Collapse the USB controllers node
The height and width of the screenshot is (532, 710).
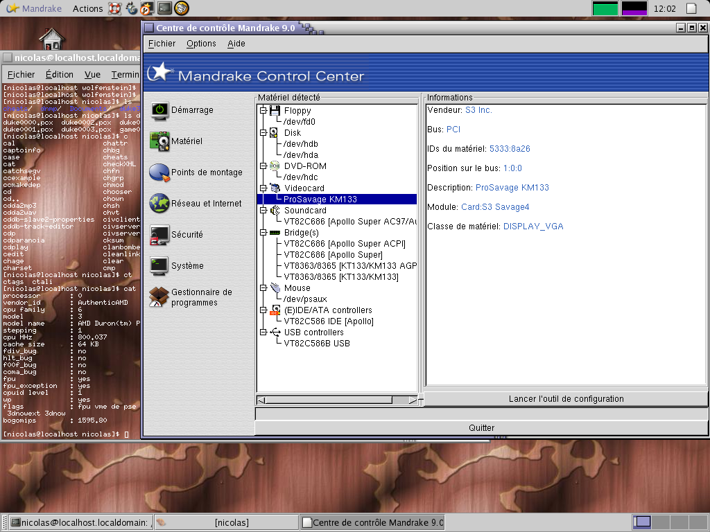click(x=263, y=332)
